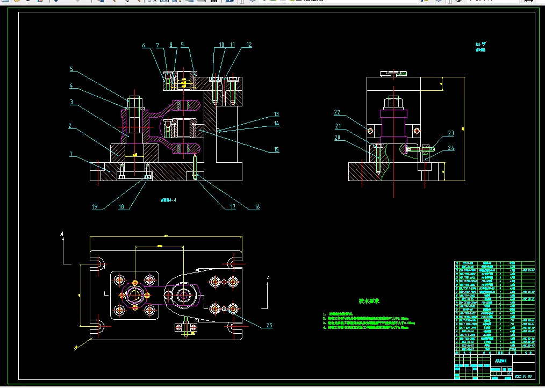The image size is (545, 388).
Task: Click part callout number 5
Action: tap(71, 69)
